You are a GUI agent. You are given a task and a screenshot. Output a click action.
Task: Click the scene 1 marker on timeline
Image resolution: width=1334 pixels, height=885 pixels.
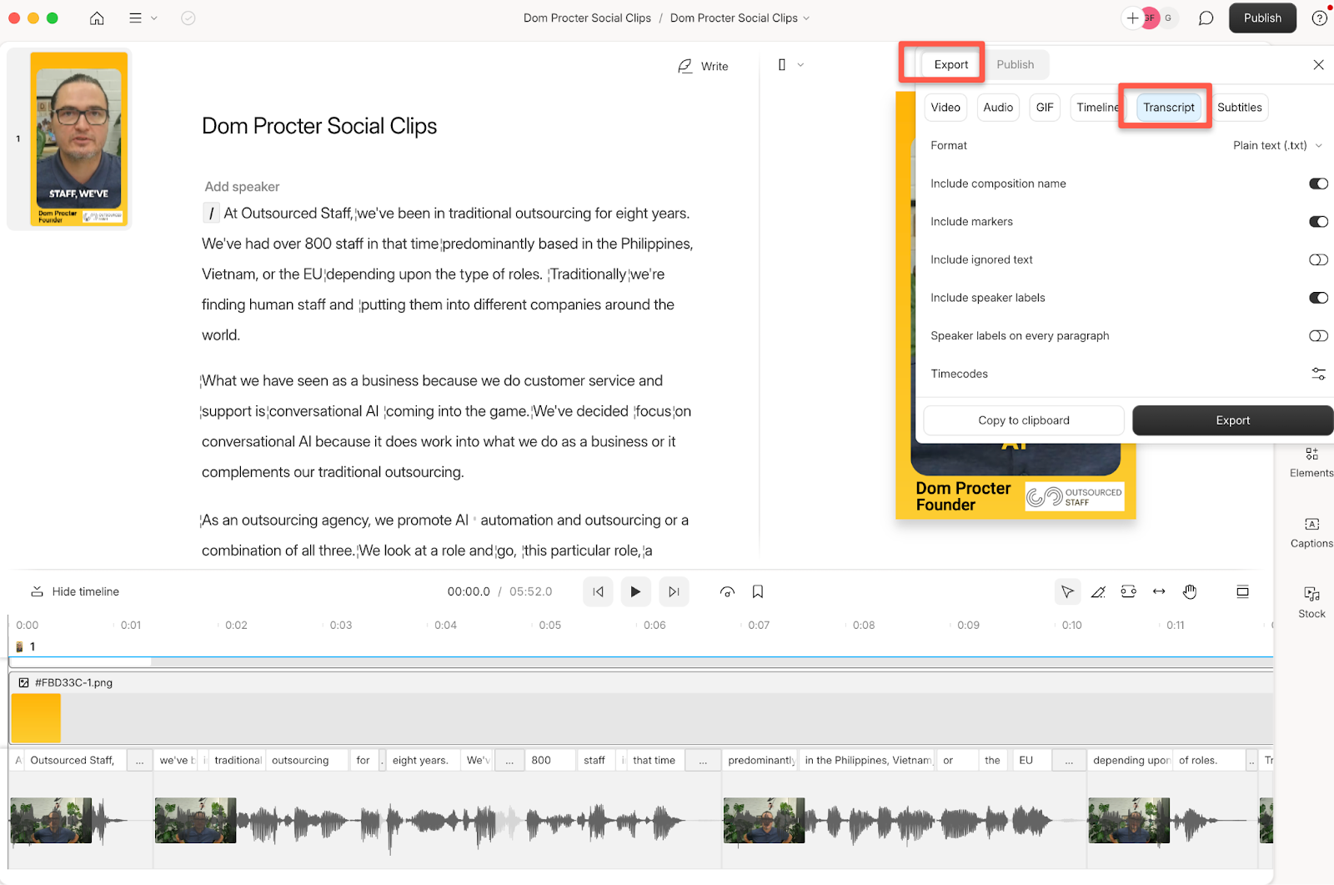click(26, 646)
